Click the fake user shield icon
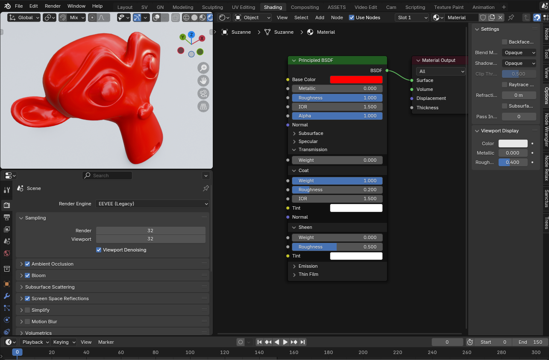 [x=483, y=18]
